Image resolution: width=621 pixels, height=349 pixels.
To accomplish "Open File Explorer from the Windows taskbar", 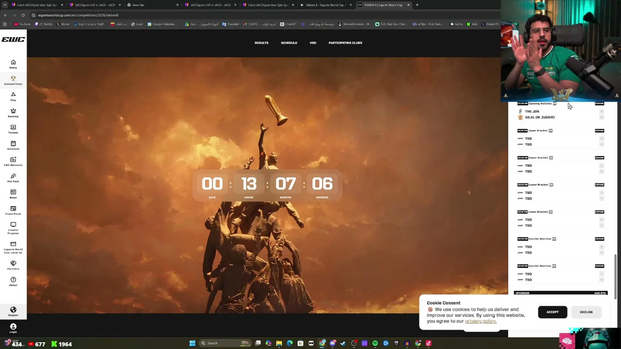I will [x=279, y=343].
